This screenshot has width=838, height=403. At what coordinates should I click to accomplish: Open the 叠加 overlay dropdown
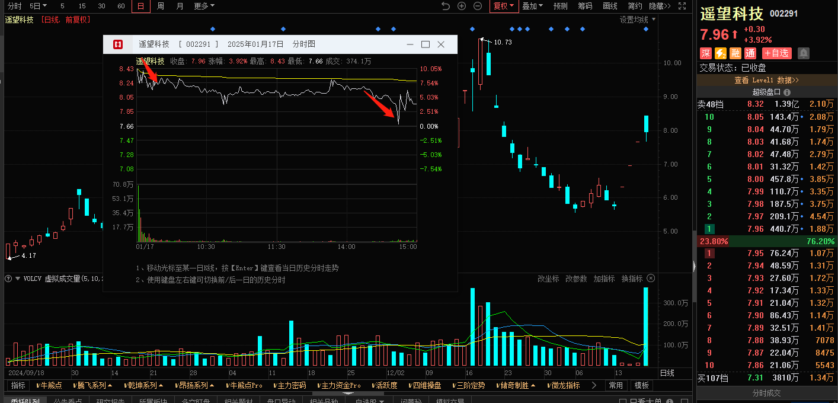pyautogui.click(x=533, y=6)
